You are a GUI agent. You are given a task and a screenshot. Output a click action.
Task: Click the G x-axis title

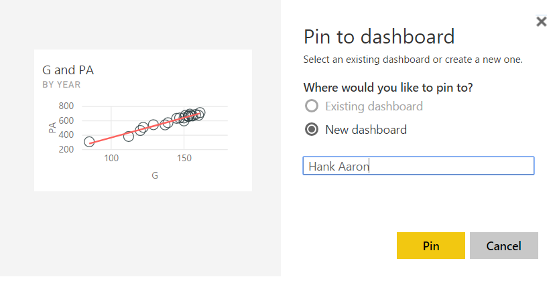coord(155,175)
